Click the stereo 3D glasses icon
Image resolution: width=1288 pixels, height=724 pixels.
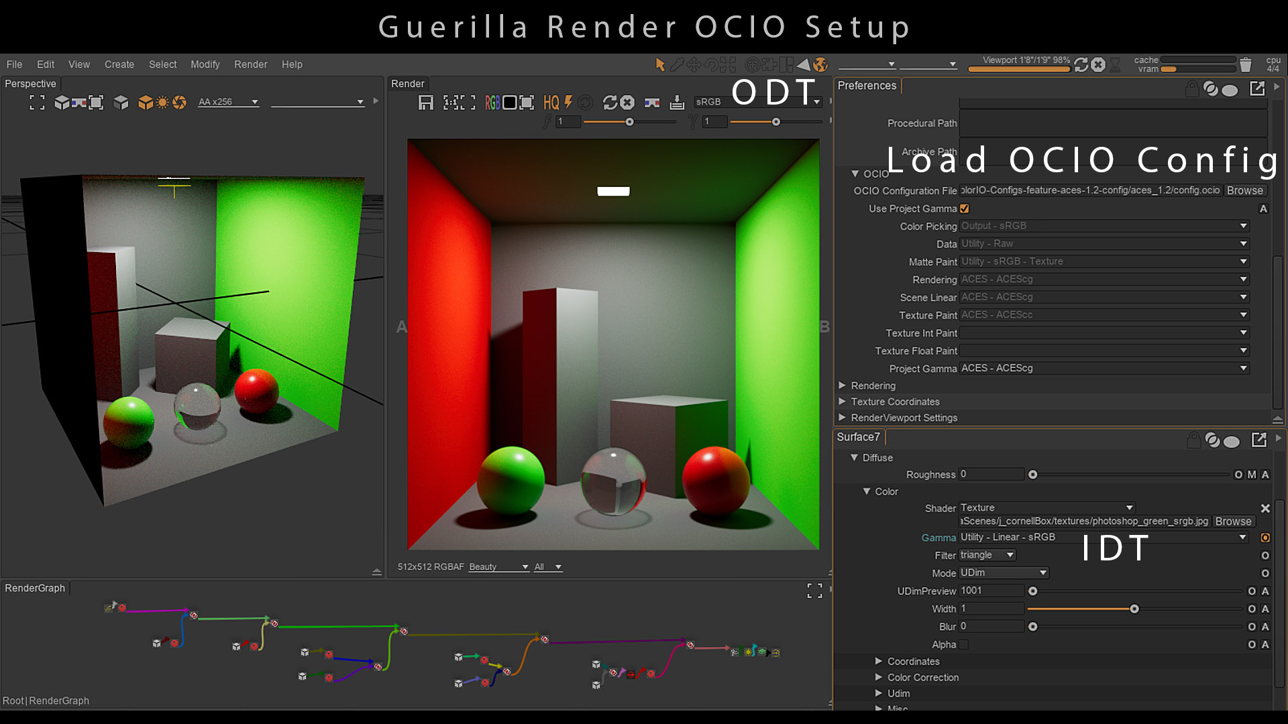click(651, 103)
